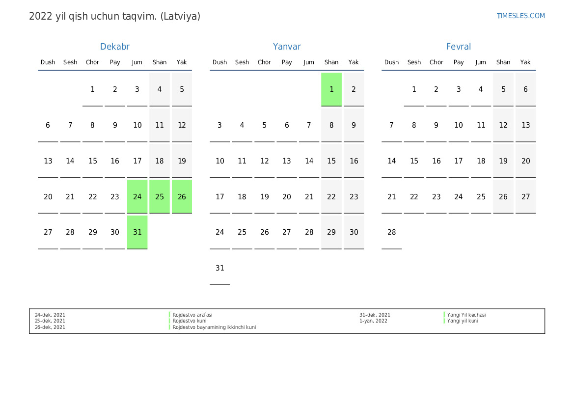Click legend entry 'Yangi Yil kechasi'
Image resolution: width=574 pixels, height=406 pixels.
466,315
